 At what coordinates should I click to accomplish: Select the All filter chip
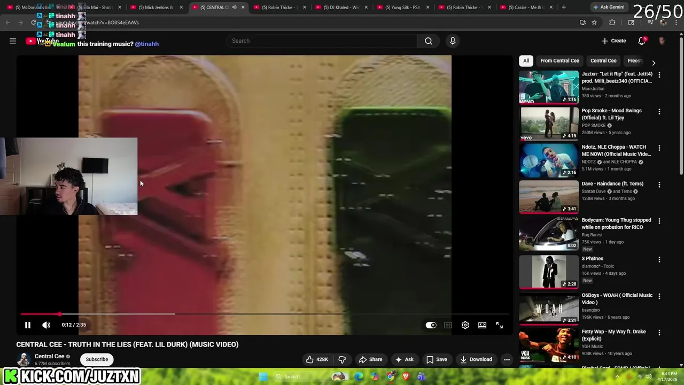(x=526, y=61)
